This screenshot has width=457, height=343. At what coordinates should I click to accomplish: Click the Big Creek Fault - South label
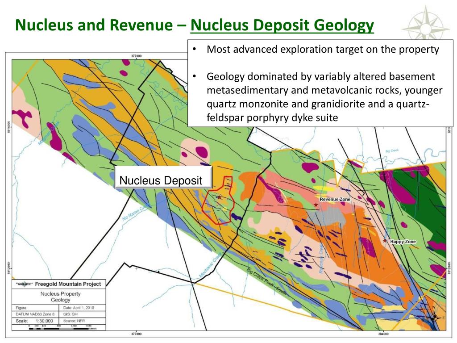267,282
